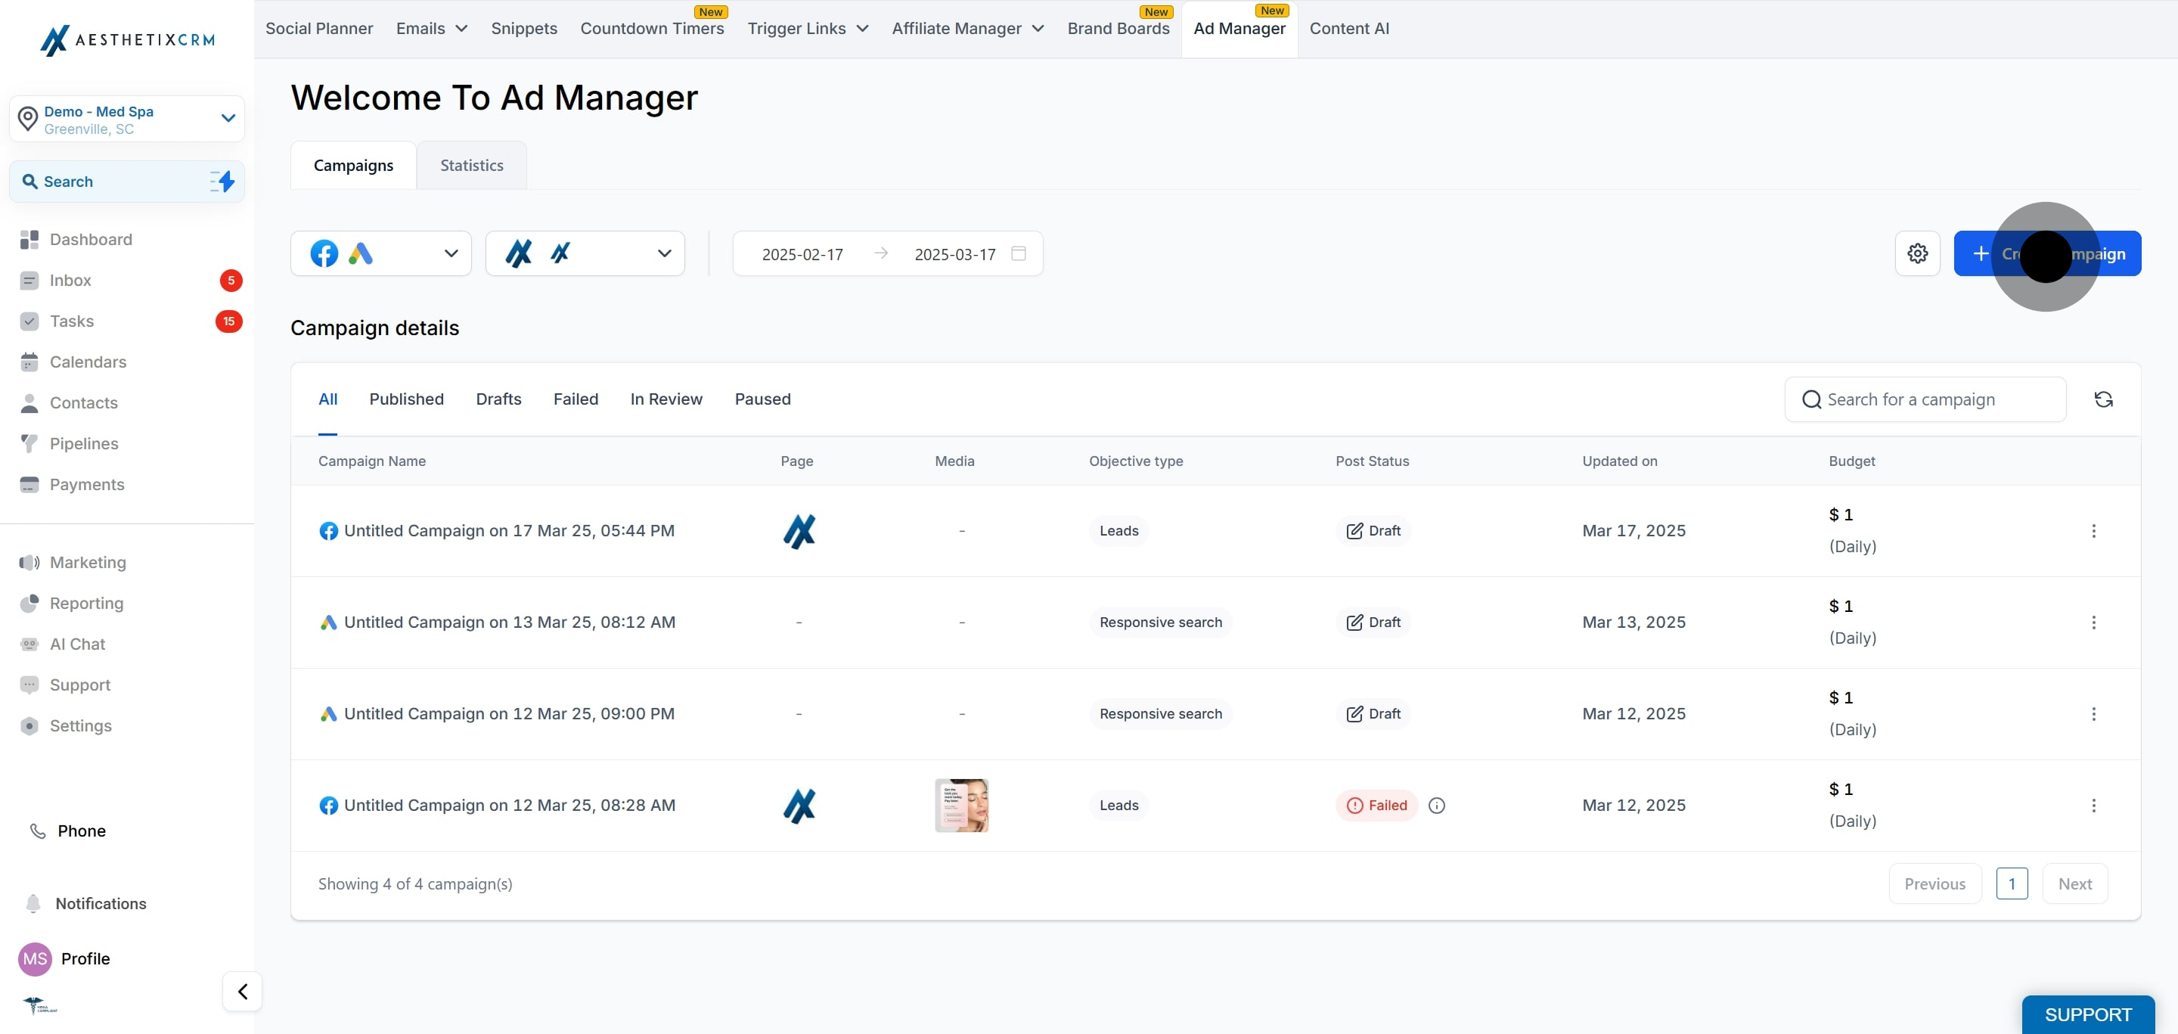Image resolution: width=2178 pixels, height=1034 pixels.
Task: Click the Search for a campaign field
Action: [1925, 399]
